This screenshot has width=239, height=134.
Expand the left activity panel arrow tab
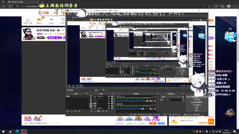(x=43, y=118)
